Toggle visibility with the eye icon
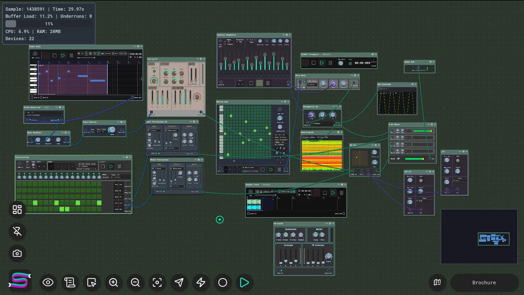 [48, 282]
